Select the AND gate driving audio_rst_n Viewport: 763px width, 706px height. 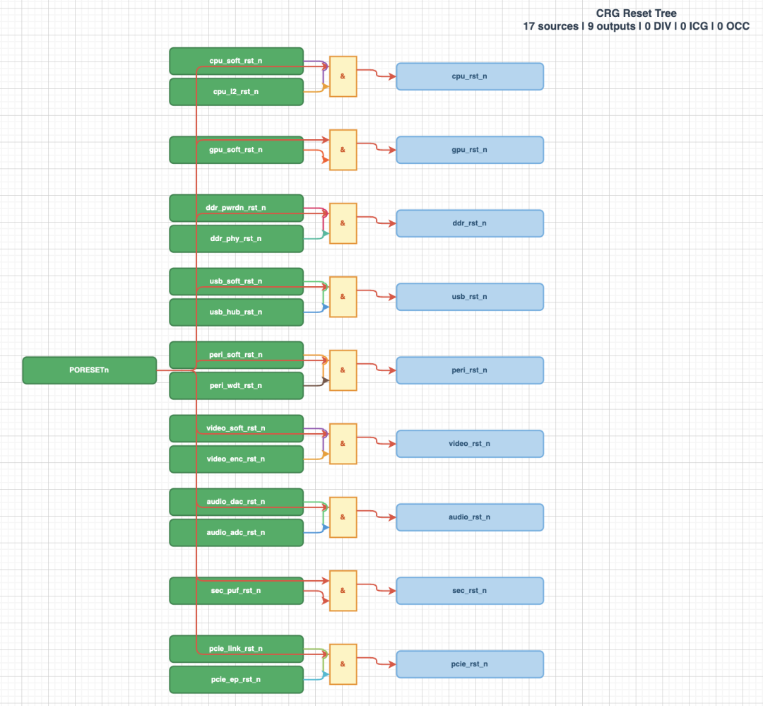click(x=343, y=517)
